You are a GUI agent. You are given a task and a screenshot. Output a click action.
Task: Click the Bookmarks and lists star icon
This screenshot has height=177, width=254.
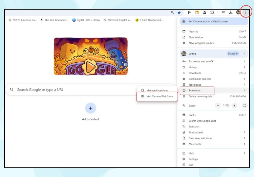point(184,79)
